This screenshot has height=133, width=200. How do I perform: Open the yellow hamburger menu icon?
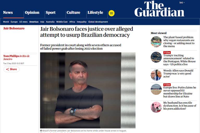(111, 13)
